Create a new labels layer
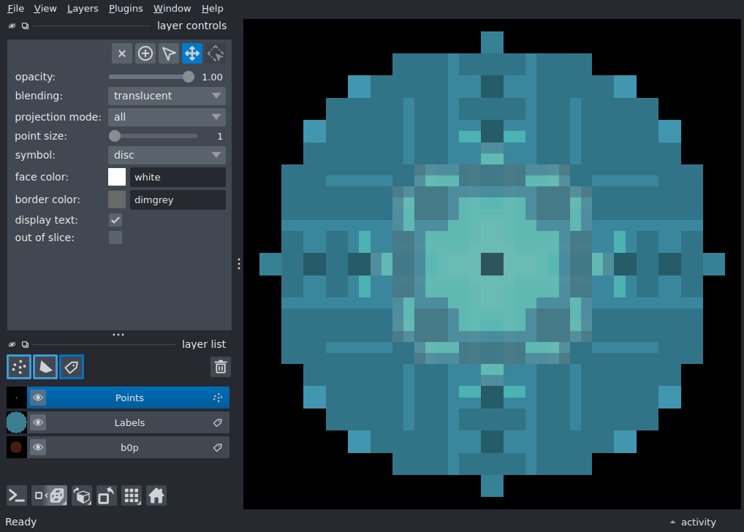744x532 pixels. click(x=72, y=367)
